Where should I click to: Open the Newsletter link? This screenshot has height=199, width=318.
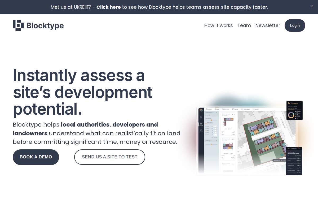[x=268, y=25]
